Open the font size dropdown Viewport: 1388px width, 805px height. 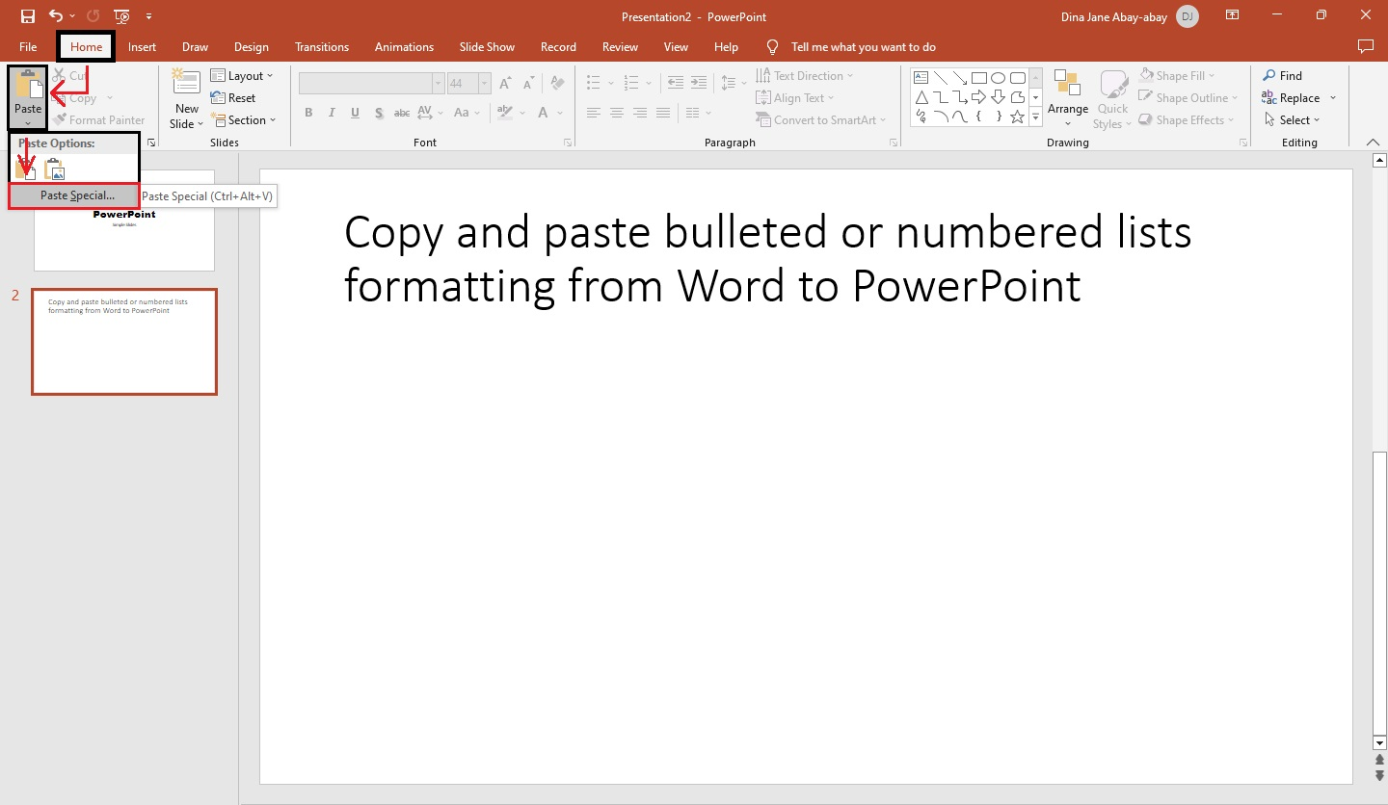pos(481,83)
